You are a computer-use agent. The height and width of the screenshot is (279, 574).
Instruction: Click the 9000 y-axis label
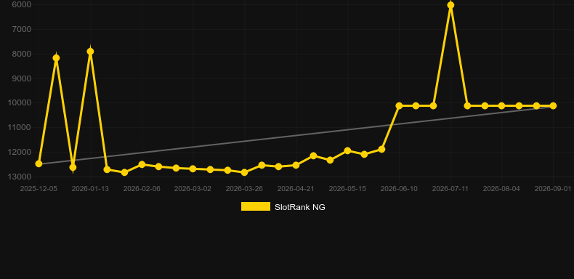pos(22,78)
